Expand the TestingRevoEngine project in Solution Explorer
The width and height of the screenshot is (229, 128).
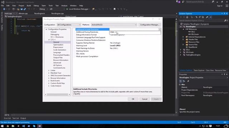[181, 55]
